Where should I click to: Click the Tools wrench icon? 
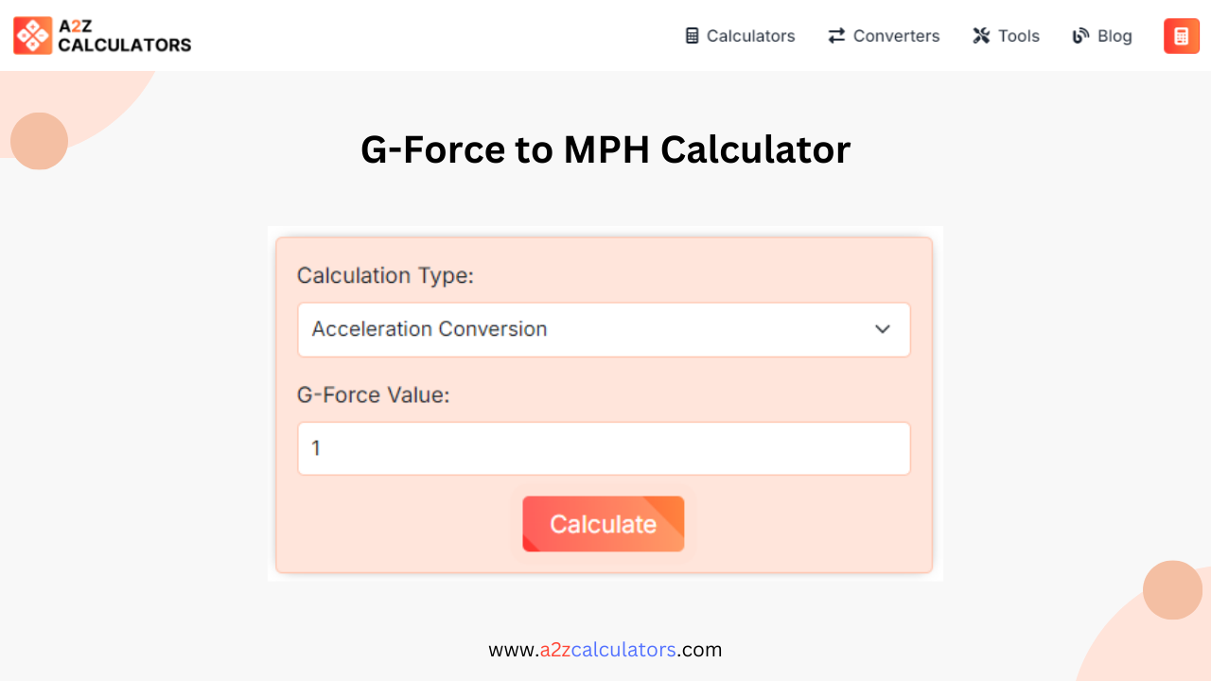pos(982,35)
